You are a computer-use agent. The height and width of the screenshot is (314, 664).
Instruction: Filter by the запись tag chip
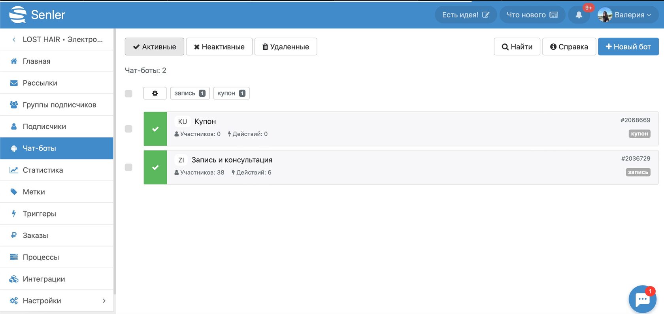[x=190, y=93]
